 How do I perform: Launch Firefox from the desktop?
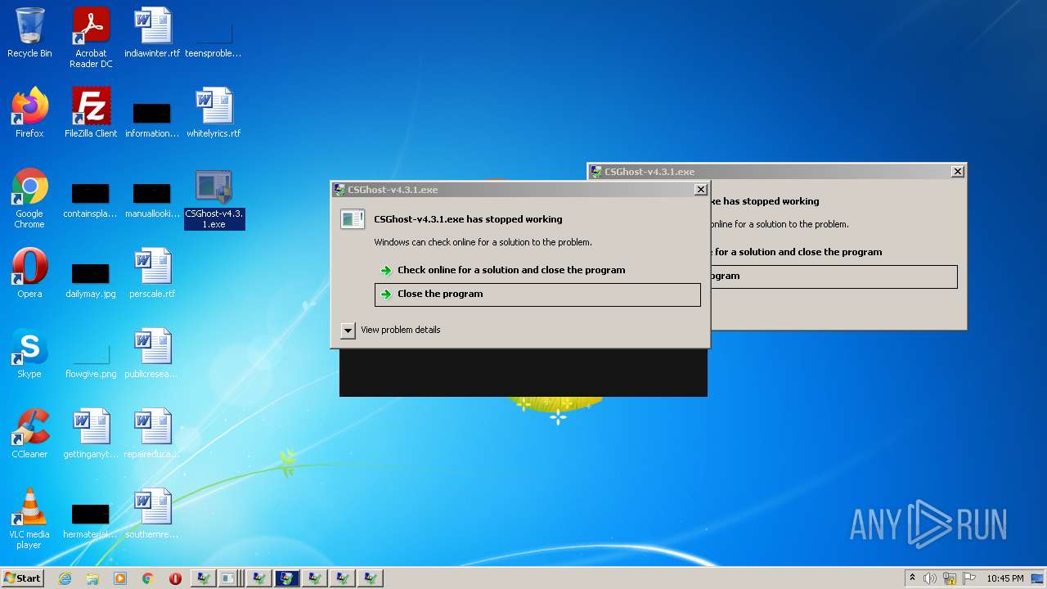click(29, 113)
